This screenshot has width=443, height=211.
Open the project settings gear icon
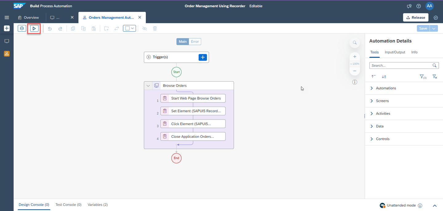pos(436,18)
